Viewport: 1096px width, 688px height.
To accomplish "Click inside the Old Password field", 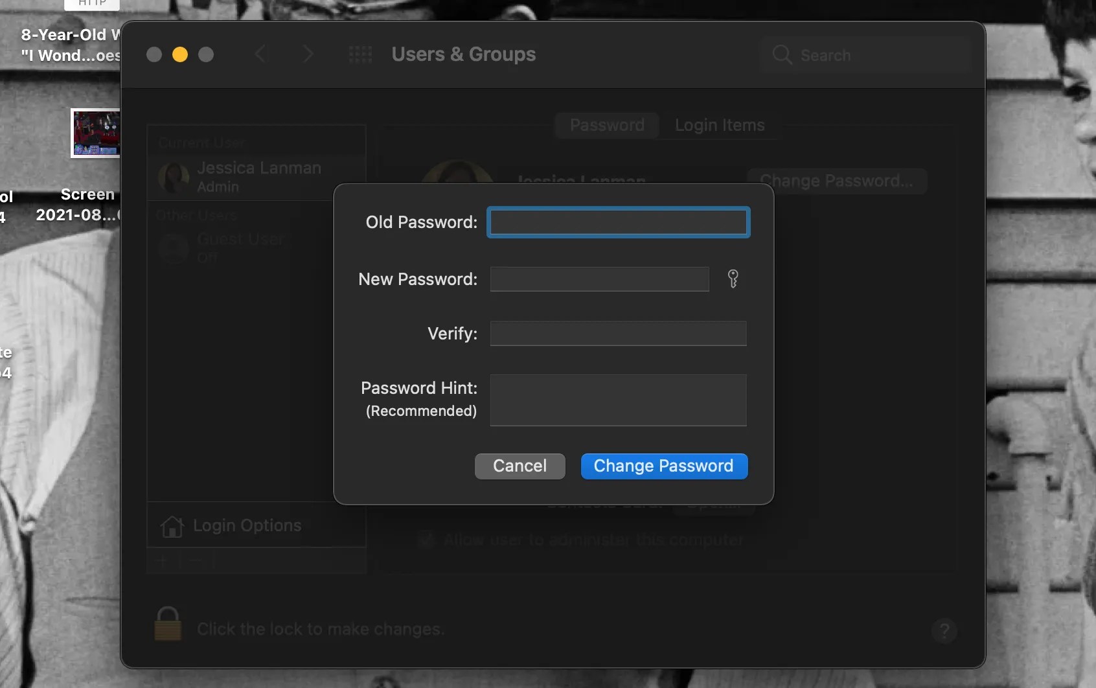I will click(x=617, y=222).
